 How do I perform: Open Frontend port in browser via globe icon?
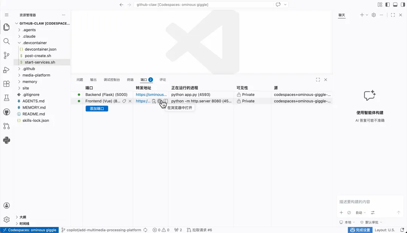(x=159, y=101)
